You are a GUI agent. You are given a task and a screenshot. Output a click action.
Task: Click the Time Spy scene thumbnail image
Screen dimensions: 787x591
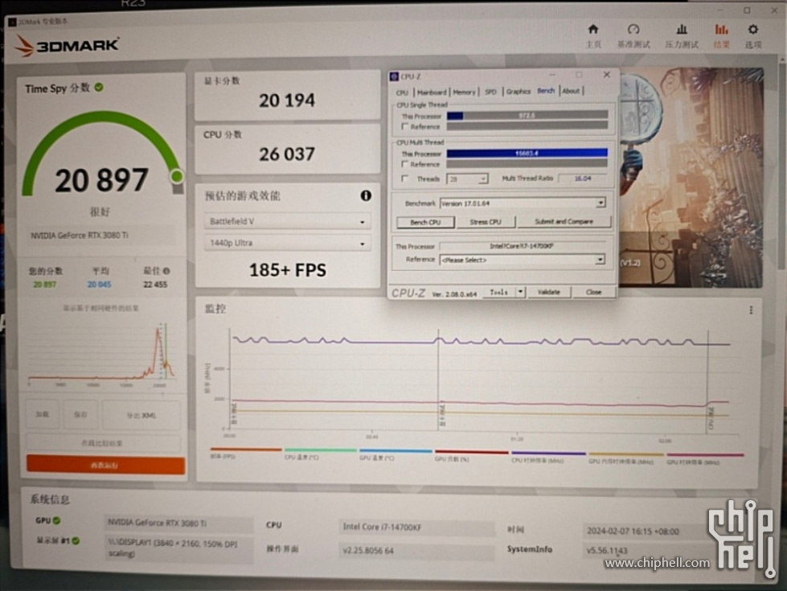(691, 179)
